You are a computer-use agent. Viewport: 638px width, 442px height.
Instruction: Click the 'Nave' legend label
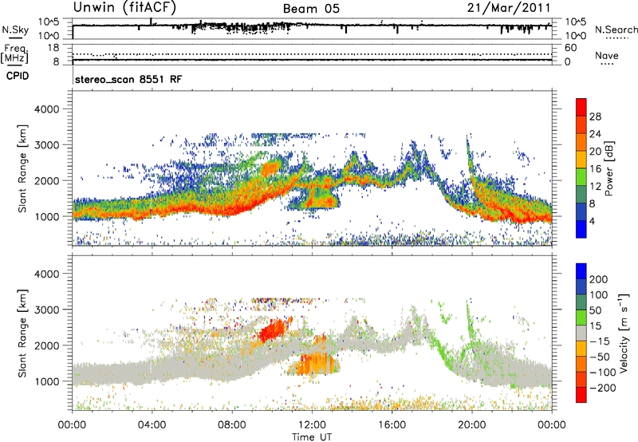pyautogui.click(x=607, y=55)
